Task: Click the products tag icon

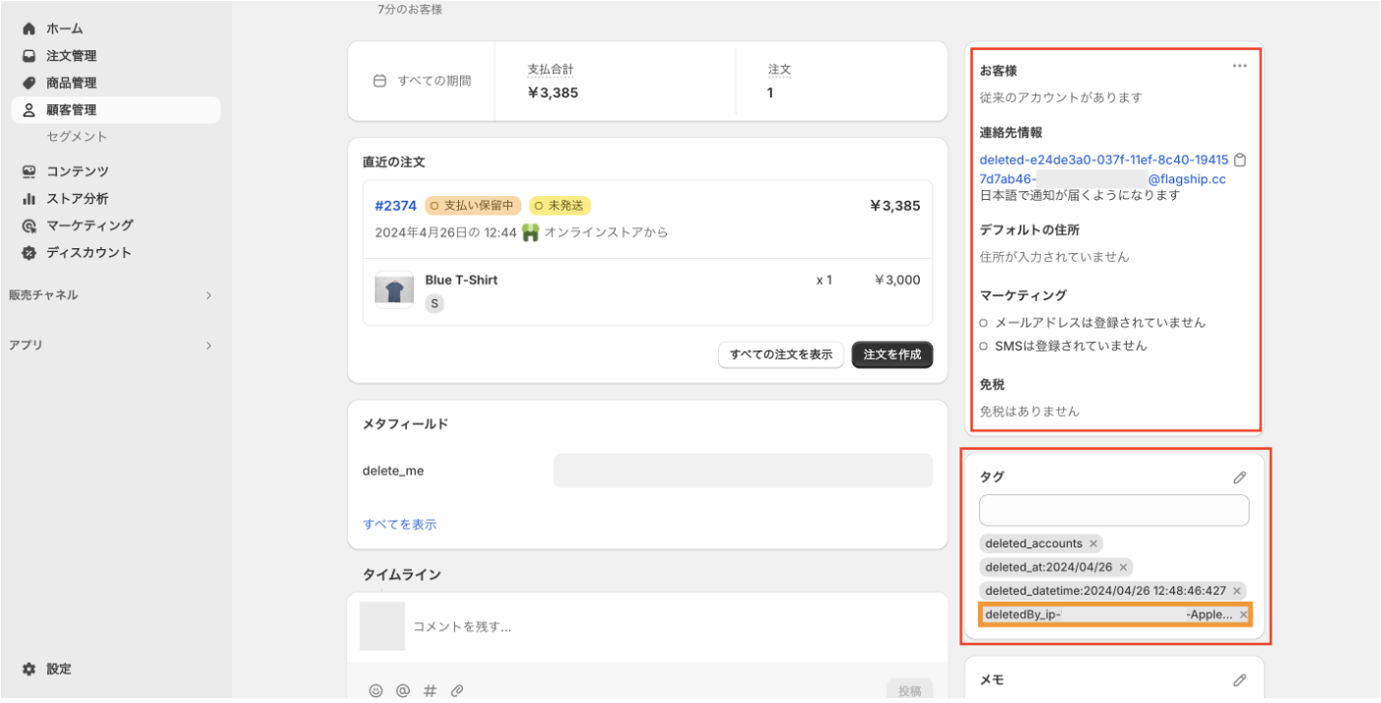Action: coord(29,83)
